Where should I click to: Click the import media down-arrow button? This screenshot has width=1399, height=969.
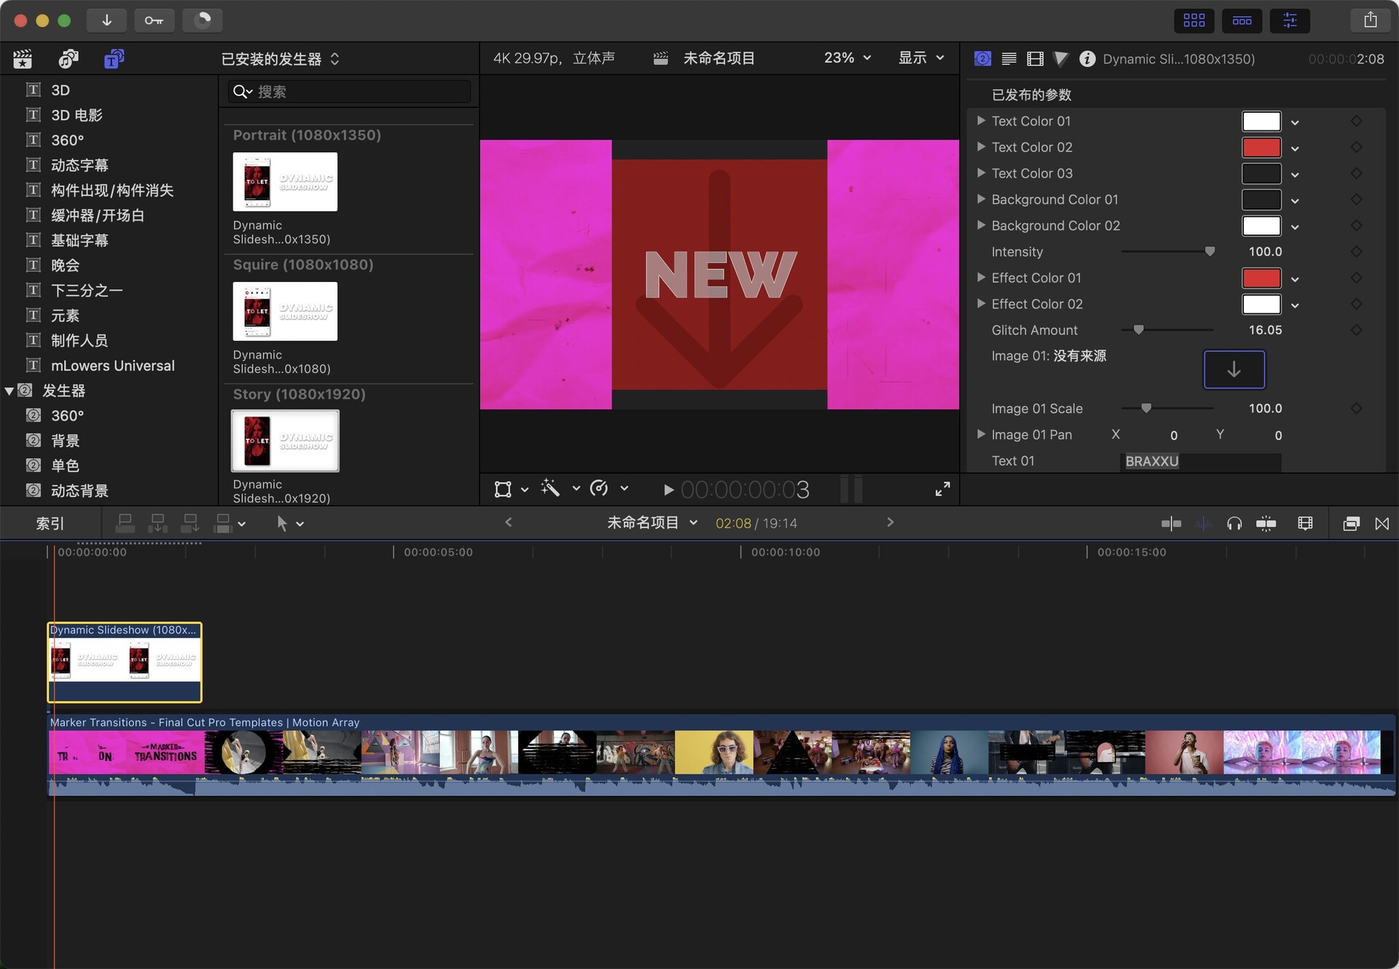click(x=106, y=20)
